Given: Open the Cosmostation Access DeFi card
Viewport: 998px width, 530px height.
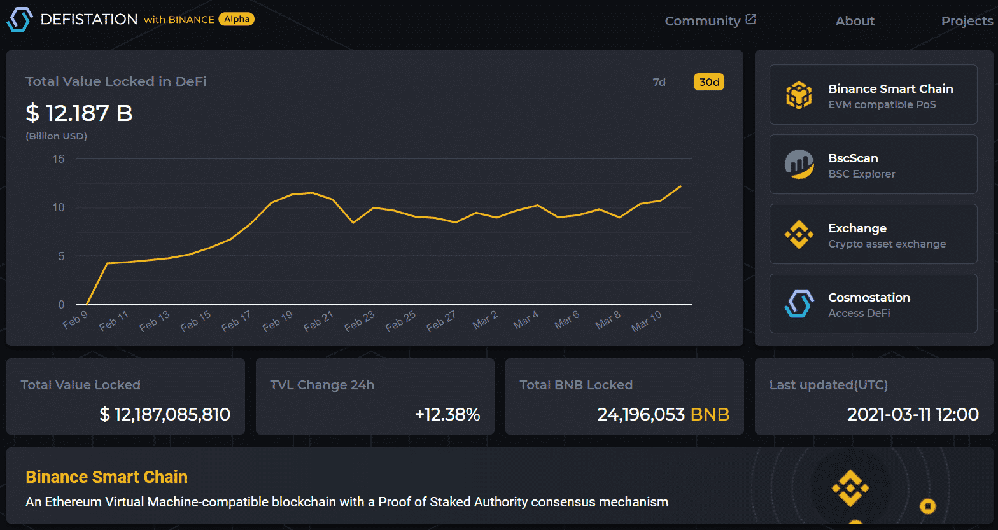Looking at the screenshot, I should pos(873,303).
